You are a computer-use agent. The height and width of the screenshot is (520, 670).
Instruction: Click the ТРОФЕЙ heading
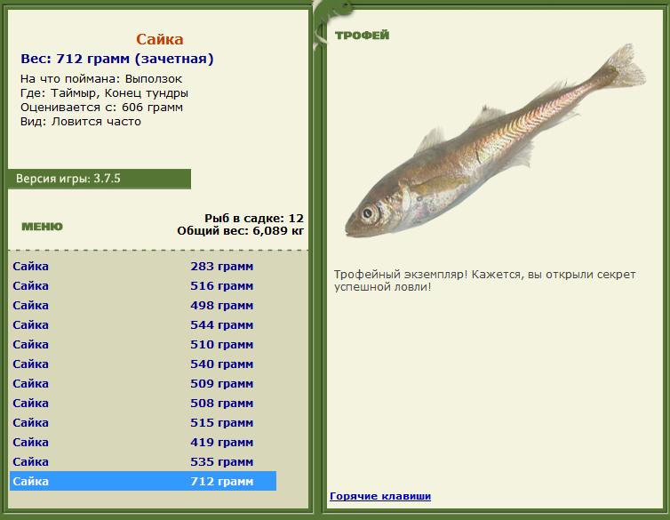tap(362, 36)
